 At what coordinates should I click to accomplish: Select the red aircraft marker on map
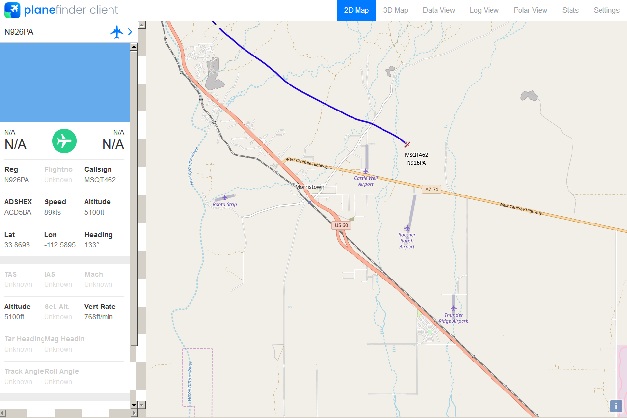point(407,144)
